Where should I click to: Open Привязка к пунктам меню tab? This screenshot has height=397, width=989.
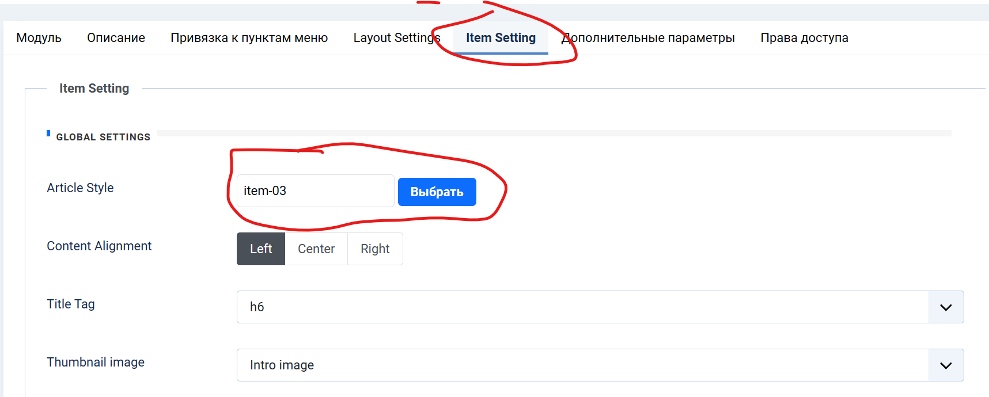249,38
